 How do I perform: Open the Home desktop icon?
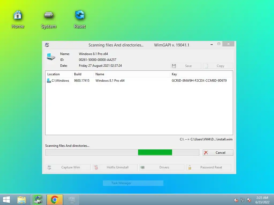(18, 19)
